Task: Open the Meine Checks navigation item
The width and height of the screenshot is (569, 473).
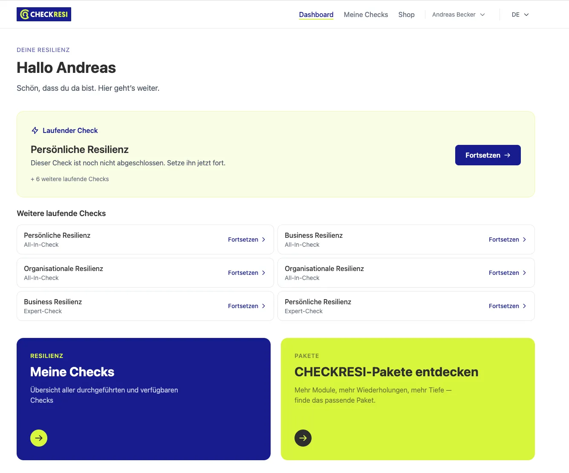Action: tap(366, 14)
